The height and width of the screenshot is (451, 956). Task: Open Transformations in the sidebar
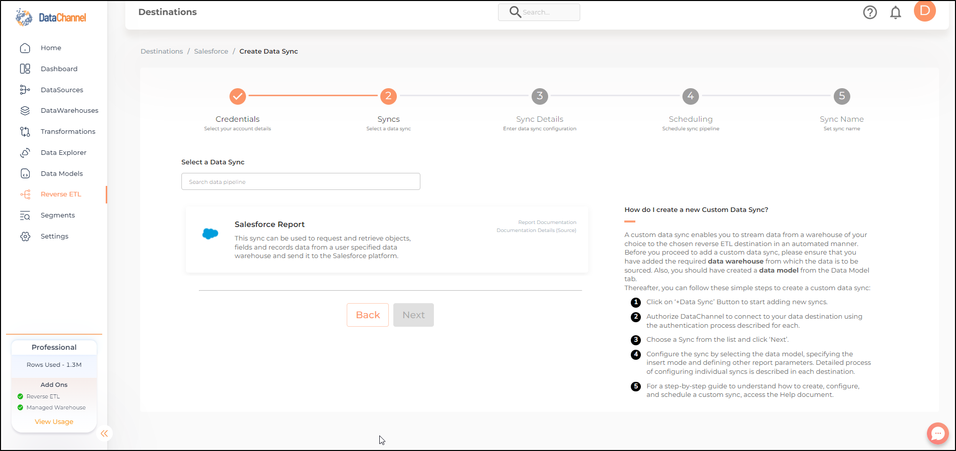(68, 132)
